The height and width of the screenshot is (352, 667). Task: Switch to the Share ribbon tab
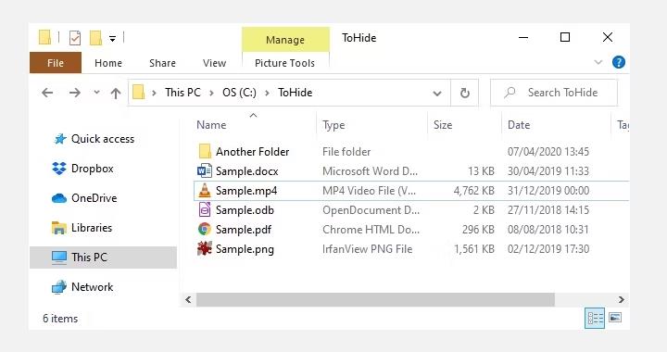click(x=162, y=63)
